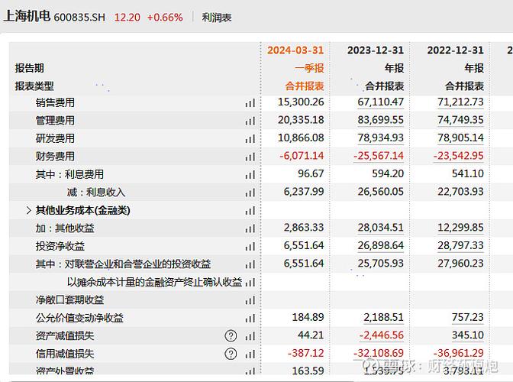Select row label 净敞口套期收益
The height and width of the screenshot is (382, 513).
point(69,299)
